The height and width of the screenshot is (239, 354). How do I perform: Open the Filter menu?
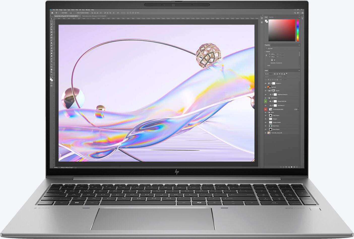click(76, 9)
